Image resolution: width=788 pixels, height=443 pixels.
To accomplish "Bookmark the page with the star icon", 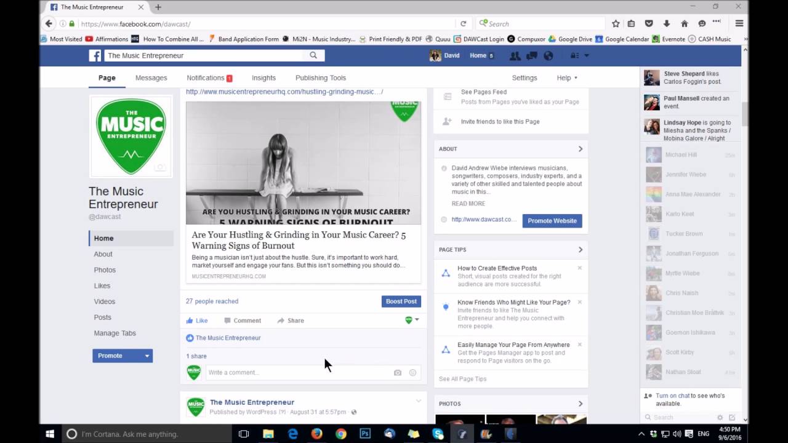I will pos(616,23).
